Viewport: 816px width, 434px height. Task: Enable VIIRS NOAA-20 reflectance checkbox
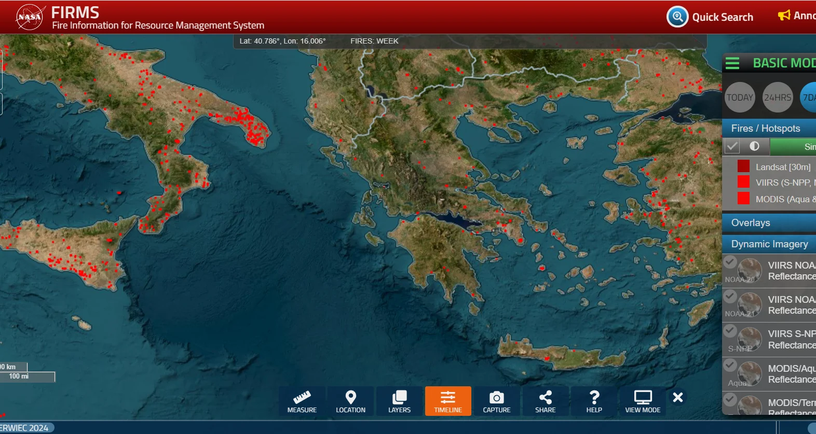pyautogui.click(x=730, y=262)
